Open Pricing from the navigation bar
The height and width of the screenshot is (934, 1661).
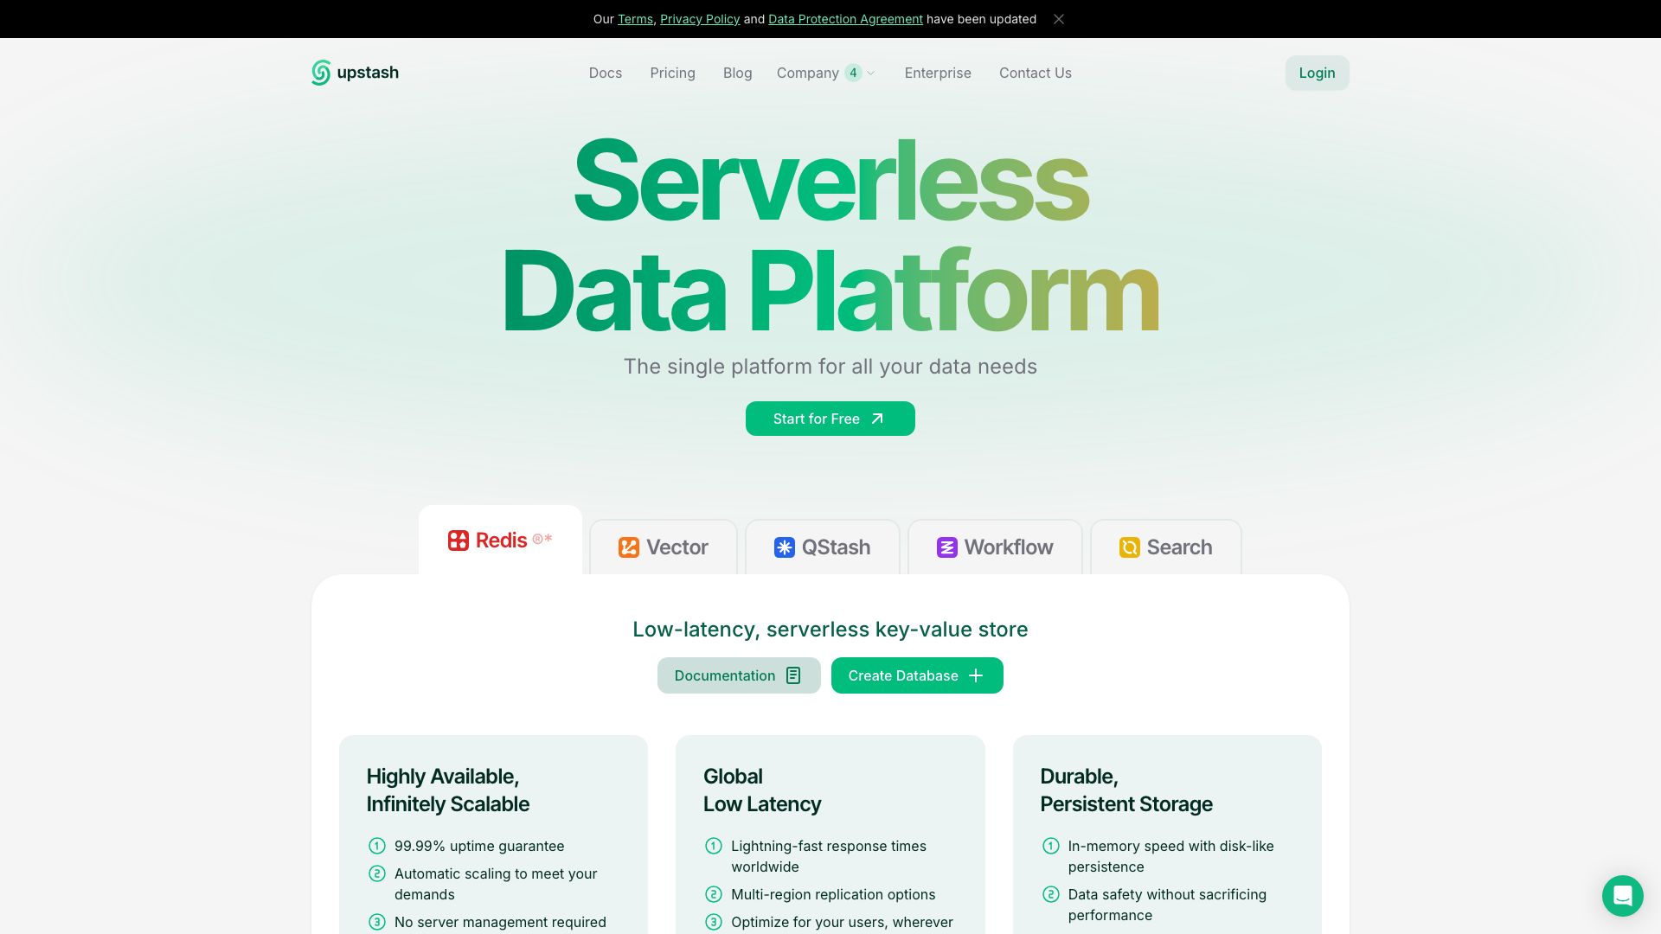click(x=672, y=73)
